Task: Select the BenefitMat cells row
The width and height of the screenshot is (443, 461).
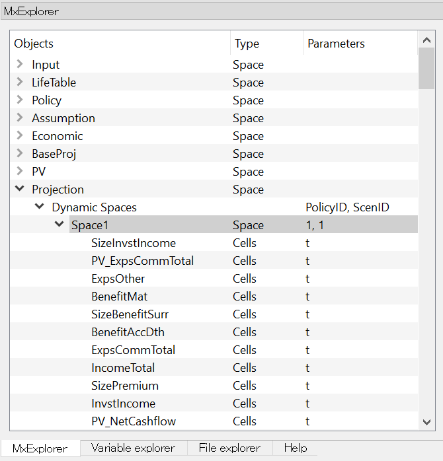Action: click(x=214, y=297)
